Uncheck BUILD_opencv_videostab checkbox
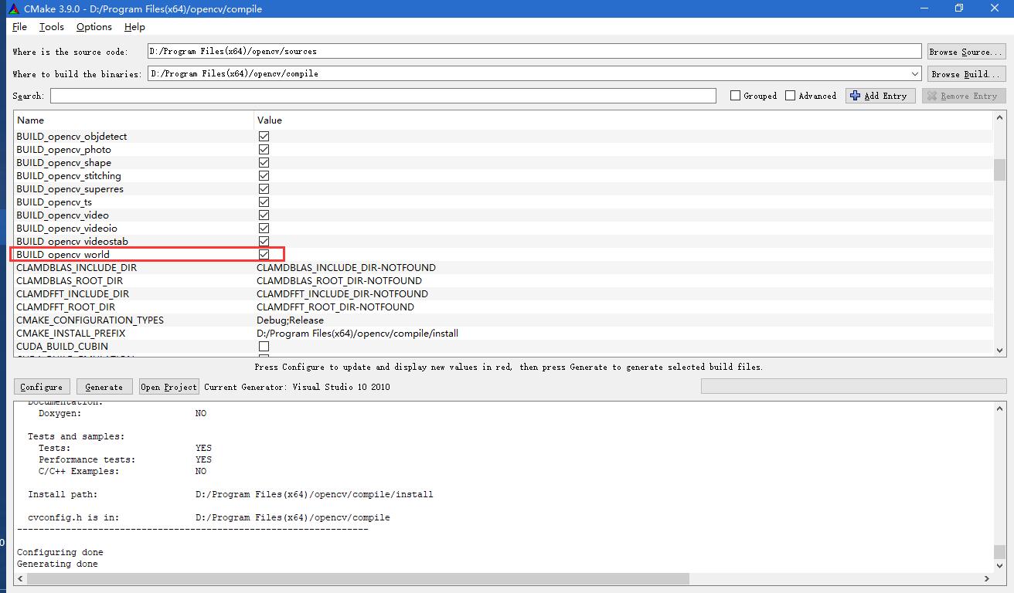 264,242
